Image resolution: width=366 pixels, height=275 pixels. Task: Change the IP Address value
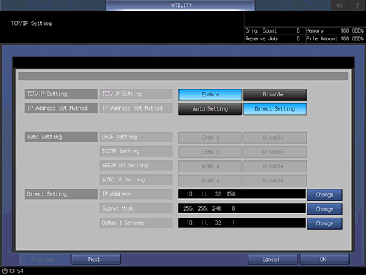point(325,195)
